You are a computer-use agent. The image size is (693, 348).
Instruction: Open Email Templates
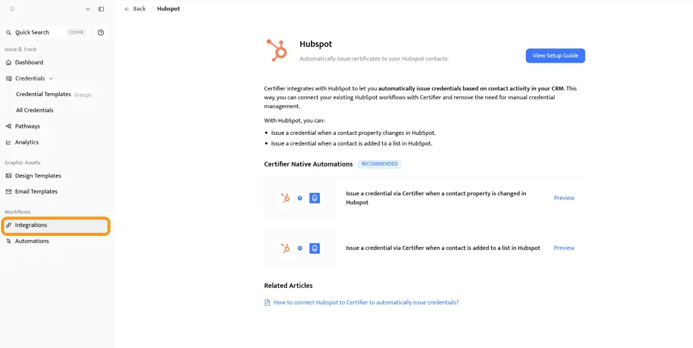(x=36, y=192)
